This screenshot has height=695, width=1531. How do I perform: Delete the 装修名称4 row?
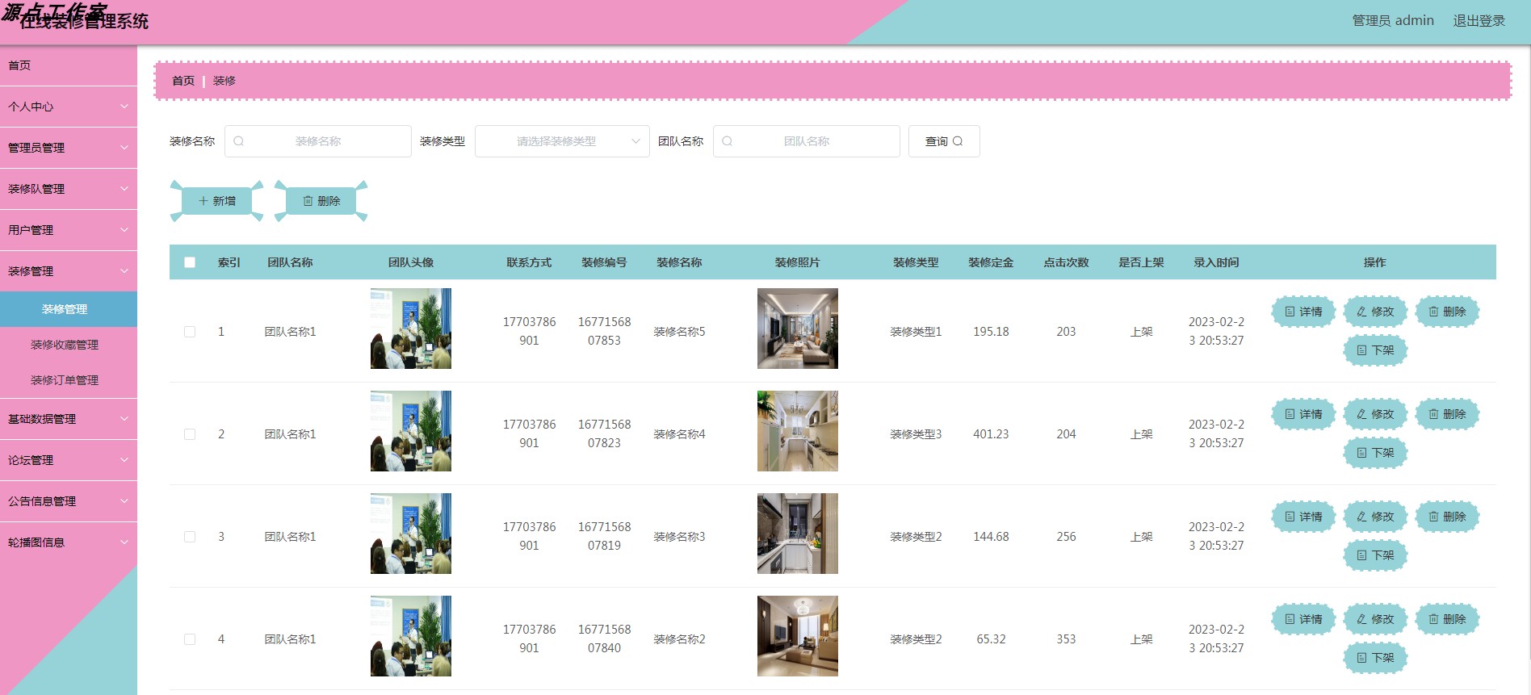tap(1447, 414)
